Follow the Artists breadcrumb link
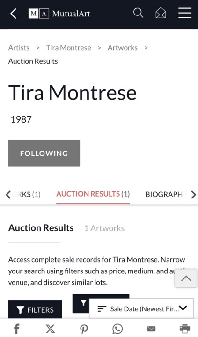 (x=19, y=48)
